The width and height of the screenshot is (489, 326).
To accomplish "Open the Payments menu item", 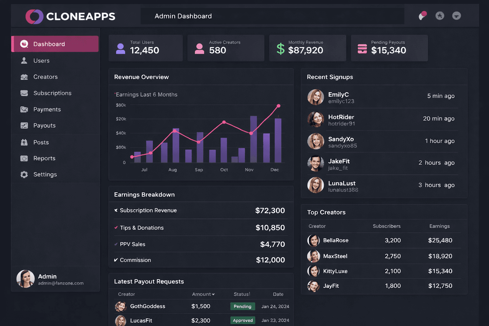I will coord(55,109).
